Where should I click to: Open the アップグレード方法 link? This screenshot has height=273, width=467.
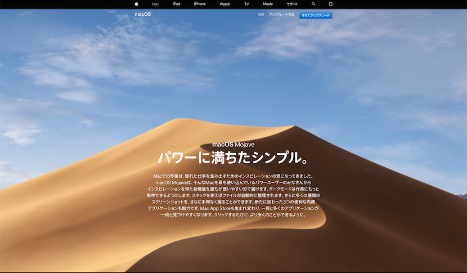point(281,14)
